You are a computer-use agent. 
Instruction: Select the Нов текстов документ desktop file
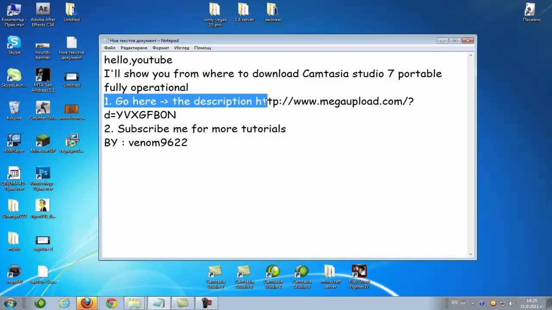point(71,47)
